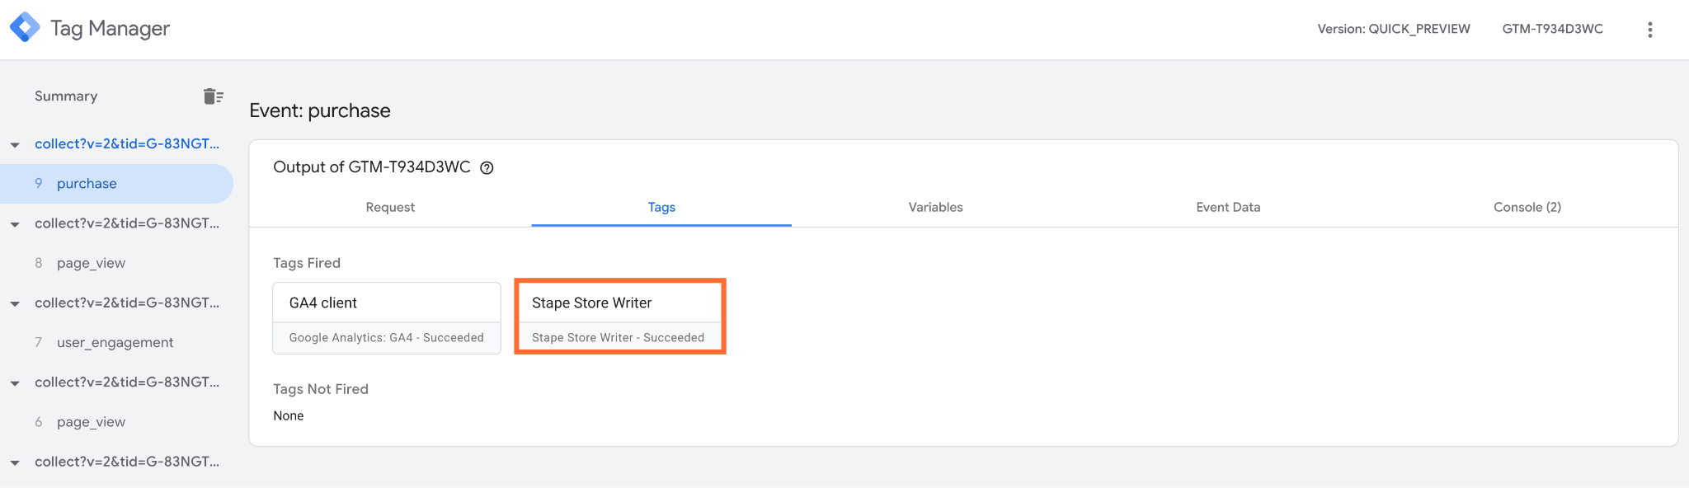Viewport: 1689px width, 488px height.
Task: Open the Variables tab
Action: 935,207
